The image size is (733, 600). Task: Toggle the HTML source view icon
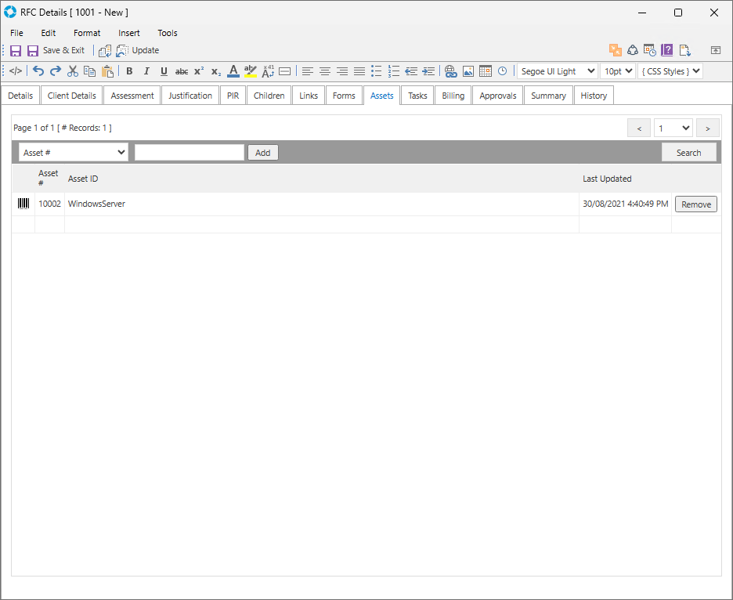(x=16, y=71)
